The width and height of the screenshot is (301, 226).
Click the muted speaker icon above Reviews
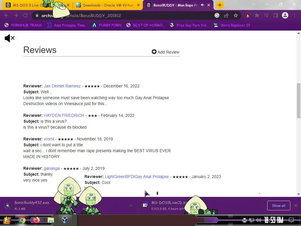point(10,38)
